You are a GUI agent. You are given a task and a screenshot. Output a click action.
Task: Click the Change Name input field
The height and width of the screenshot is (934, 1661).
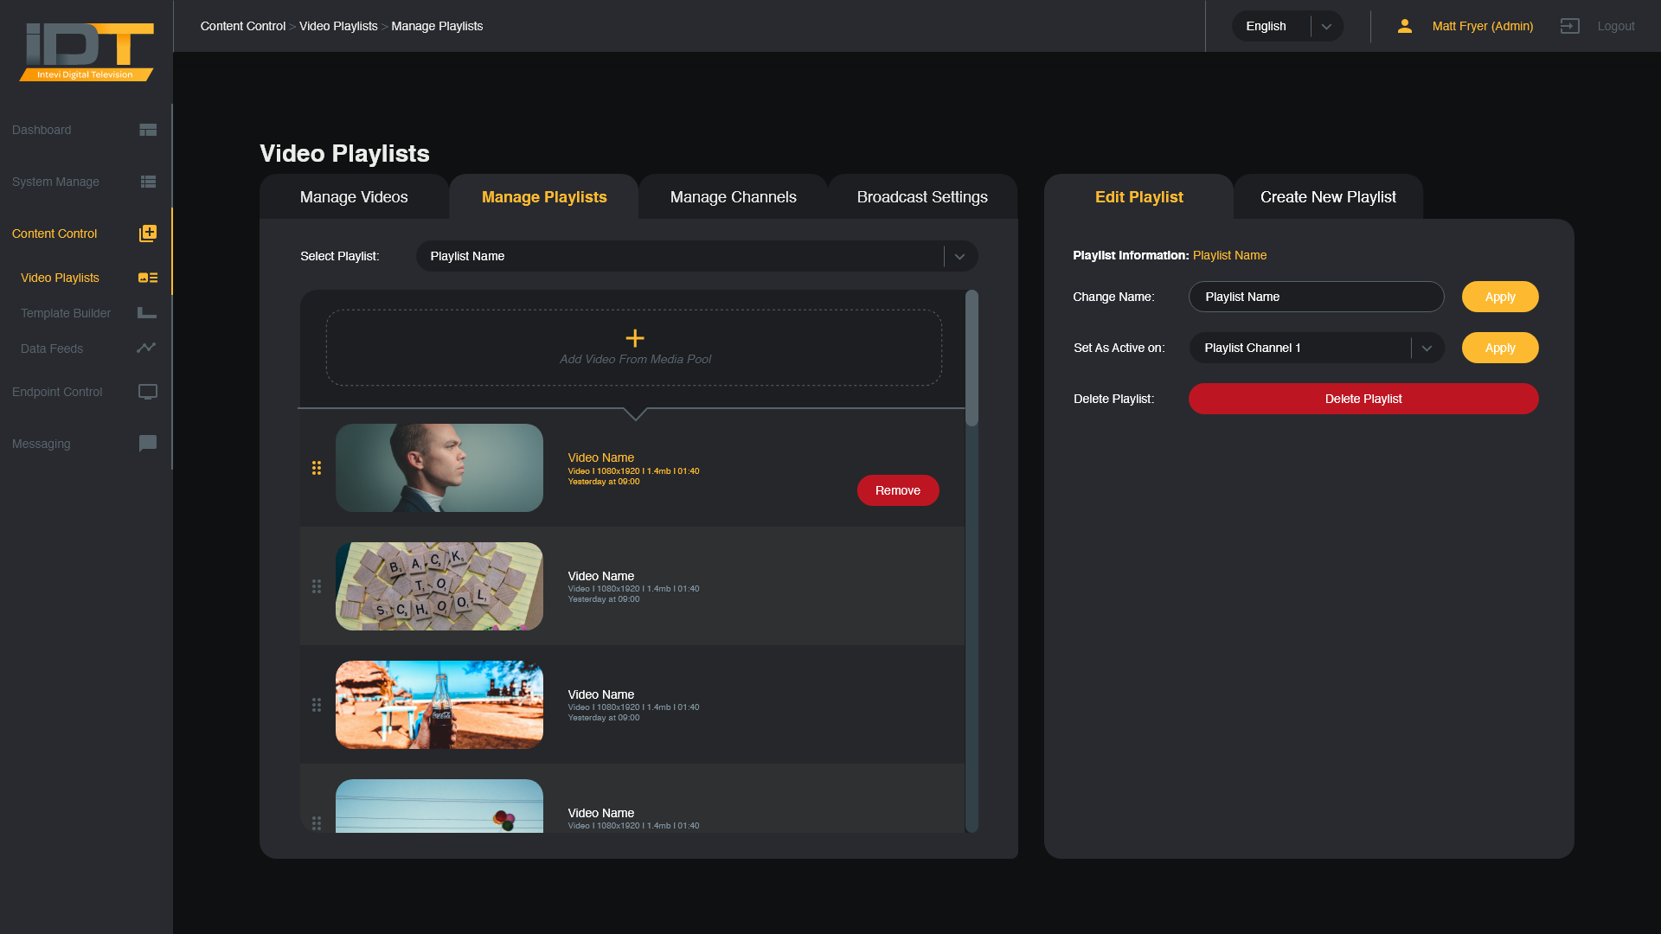coord(1317,297)
